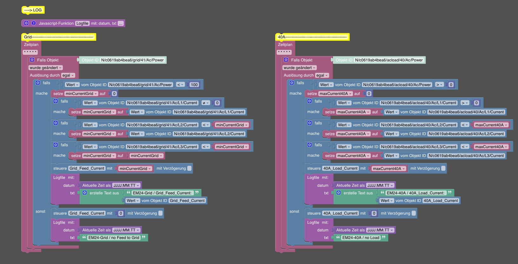Screen dimensions: 518x264
Task: Open Wert dropdown before Objekt ID 40A_Load_Current
Action: point(387,201)
